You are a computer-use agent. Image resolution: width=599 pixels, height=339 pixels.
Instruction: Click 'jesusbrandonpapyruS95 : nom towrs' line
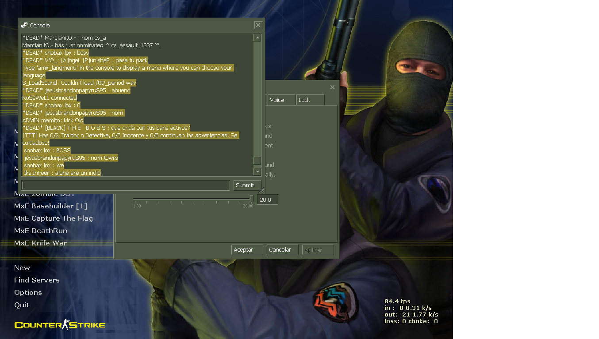(71, 158)
